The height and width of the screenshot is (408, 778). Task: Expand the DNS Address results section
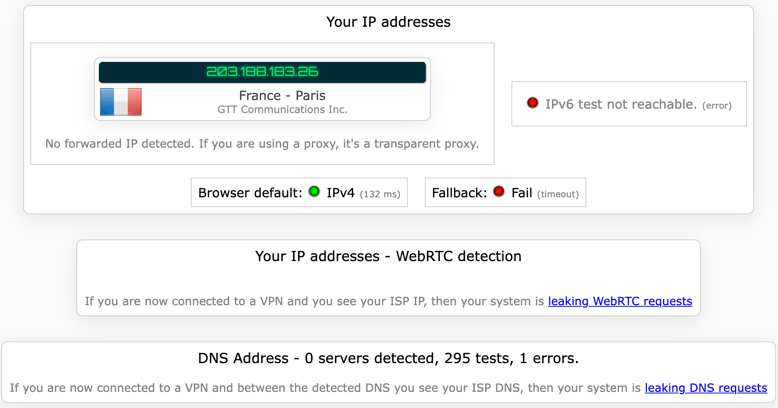point(388,358)
